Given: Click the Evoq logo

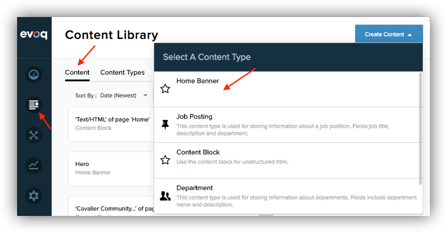Looking at the screenshot, I should pos(34,35).
